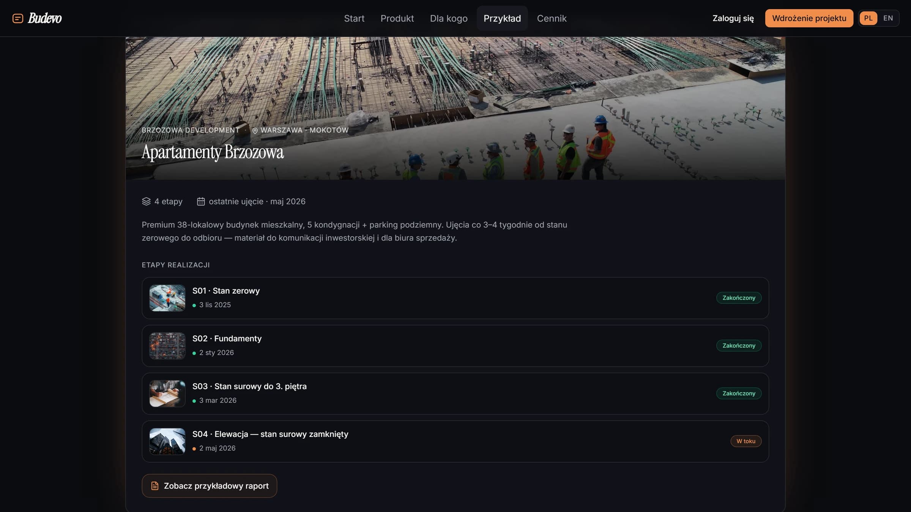Click the WARSZAWA · MOKOTÓW text
911x512 pixels.
pyautogui.click(x=304, y=130)
